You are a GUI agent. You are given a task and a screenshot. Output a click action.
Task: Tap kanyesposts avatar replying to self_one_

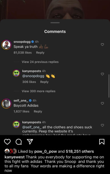16,124
